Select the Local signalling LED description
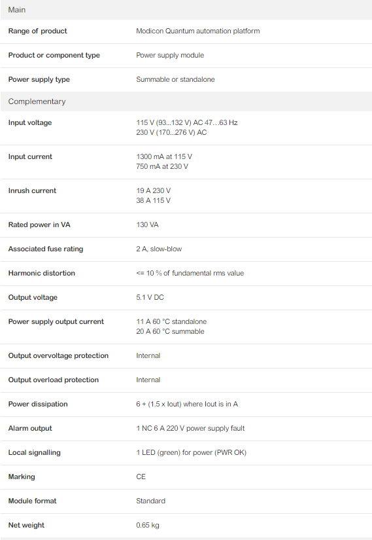This screenshot has height=540, width=372. [x=192, y=452]
